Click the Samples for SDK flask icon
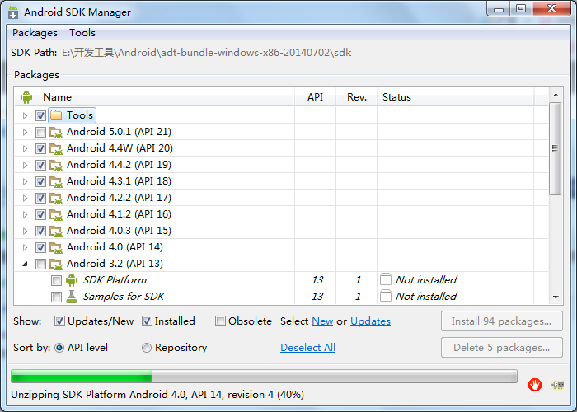 pyautogui.click(x=72, y=297)
